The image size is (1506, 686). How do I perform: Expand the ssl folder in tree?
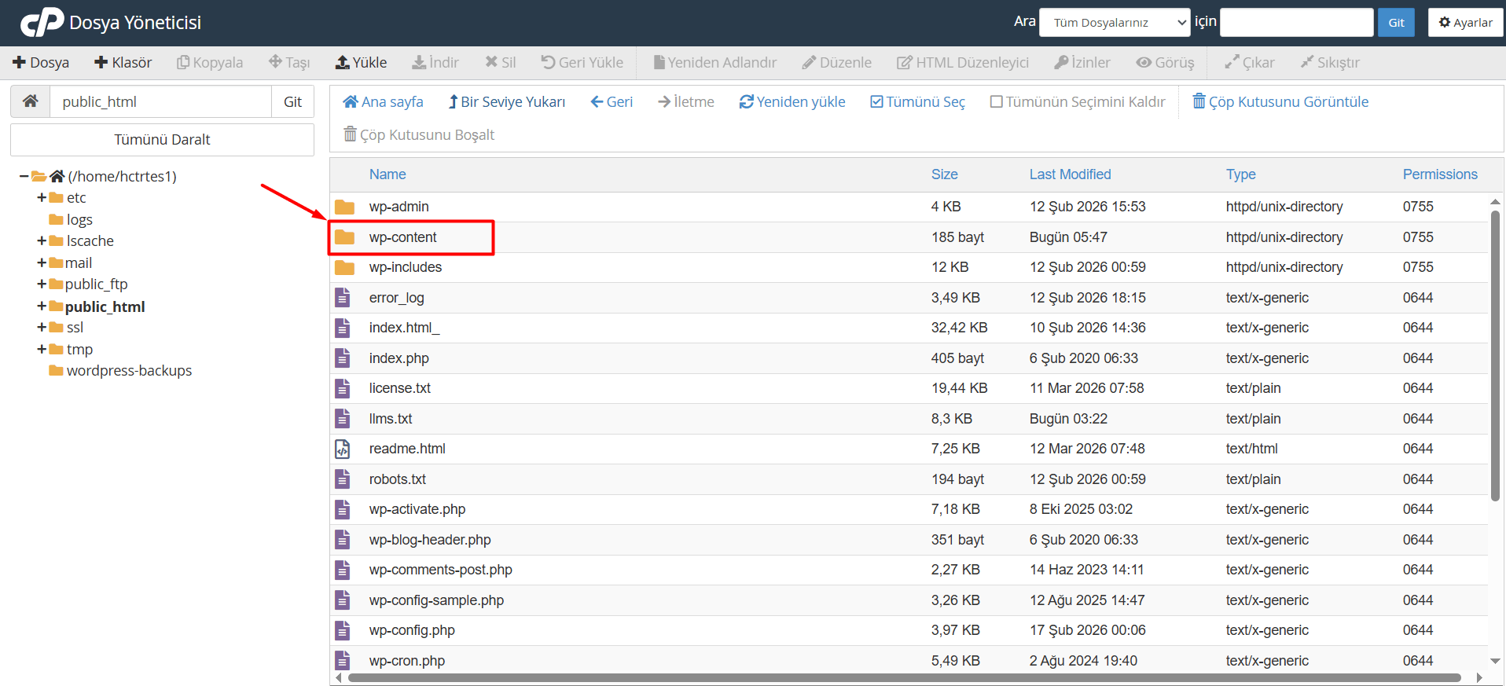point(42,327)
